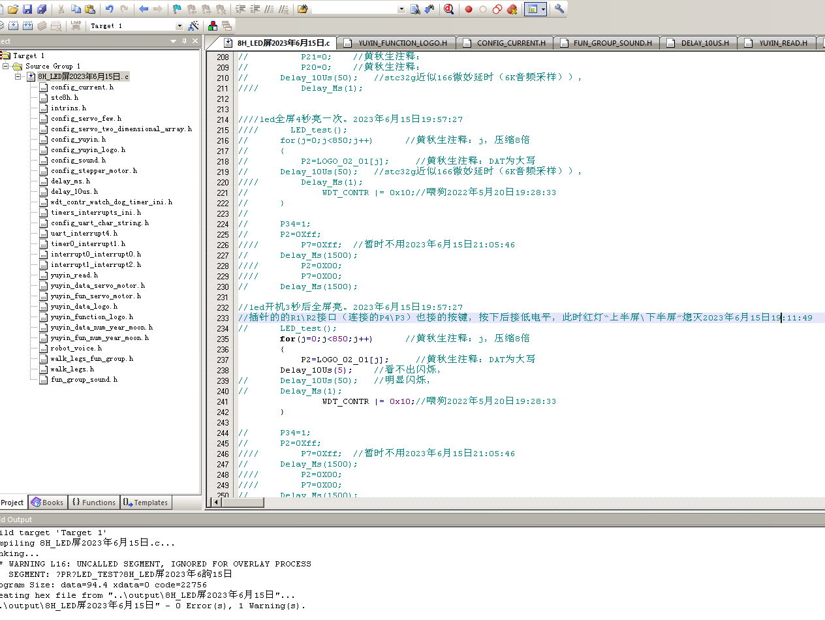The image size is (825, 620).
Task: Open the Target 1 selection dropdown
Action: click(179, 26)
